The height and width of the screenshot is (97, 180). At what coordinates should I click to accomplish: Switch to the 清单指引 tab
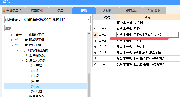coord(37,11)
